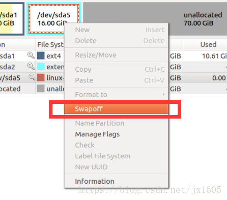Viewport: 227px width, 200px height.
Task: Click the 0.00 used value for sda5
Action: pyautogui.click(x=219, y=78)
